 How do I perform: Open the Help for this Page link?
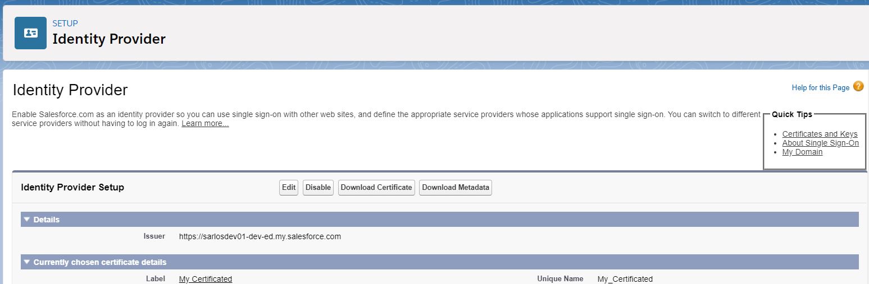click(x=820, y=88)
